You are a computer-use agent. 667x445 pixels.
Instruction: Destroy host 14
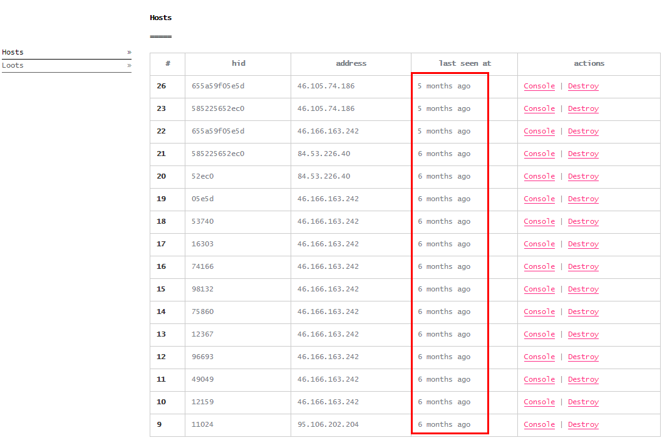pos(583,311)
